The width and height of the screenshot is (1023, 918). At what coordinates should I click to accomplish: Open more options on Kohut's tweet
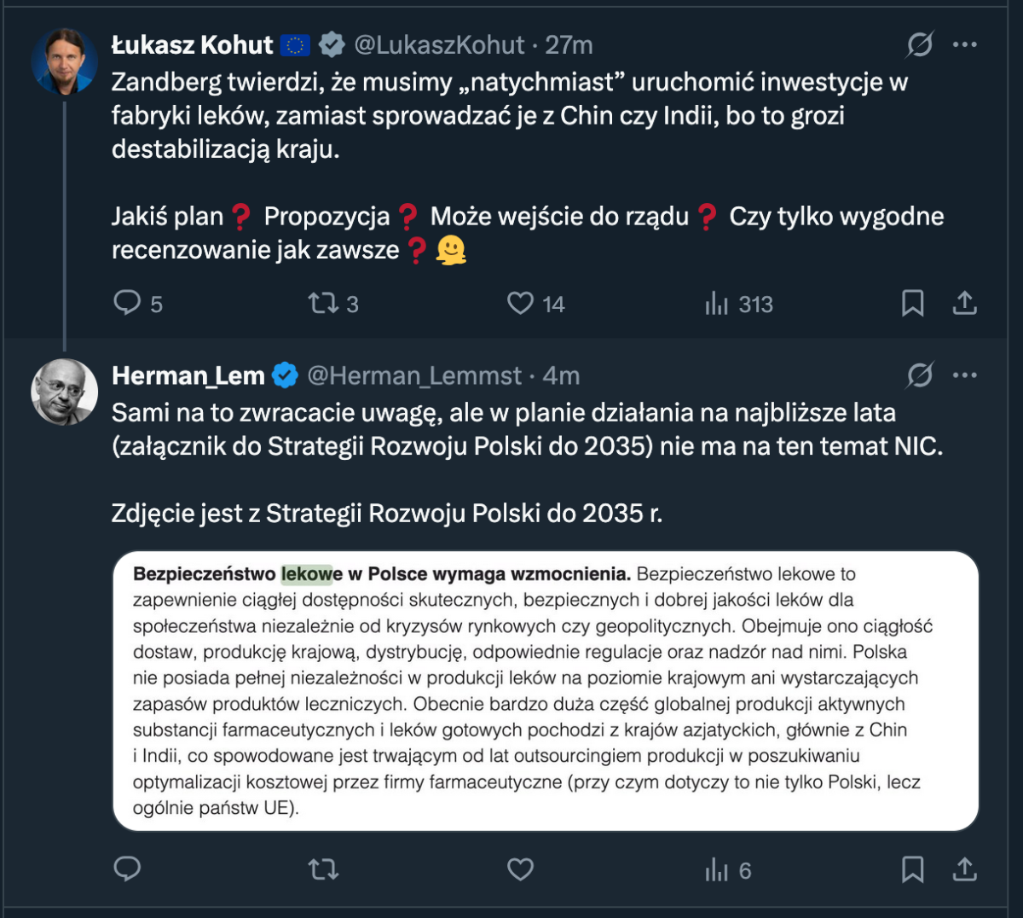[964, 44]
